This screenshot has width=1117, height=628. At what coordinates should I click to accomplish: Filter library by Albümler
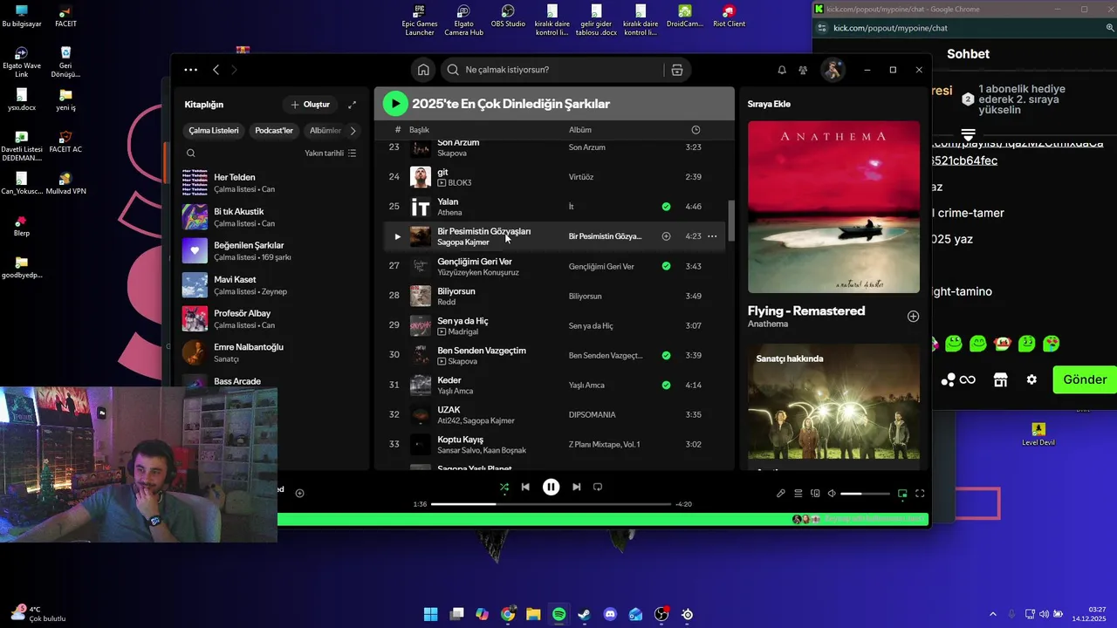[326, 131]
